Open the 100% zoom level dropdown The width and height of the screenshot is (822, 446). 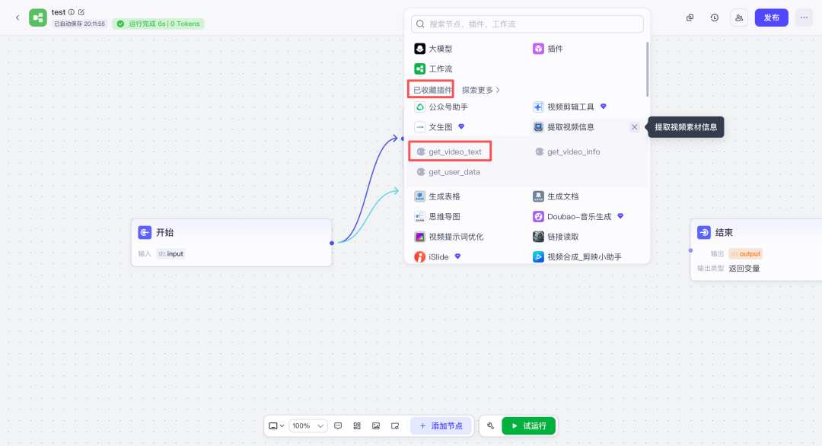click(x=308, y=426)
